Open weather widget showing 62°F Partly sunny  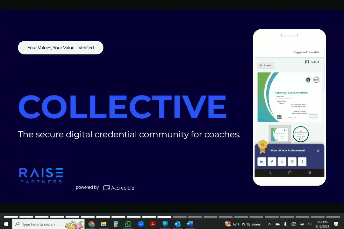[243, 224]
